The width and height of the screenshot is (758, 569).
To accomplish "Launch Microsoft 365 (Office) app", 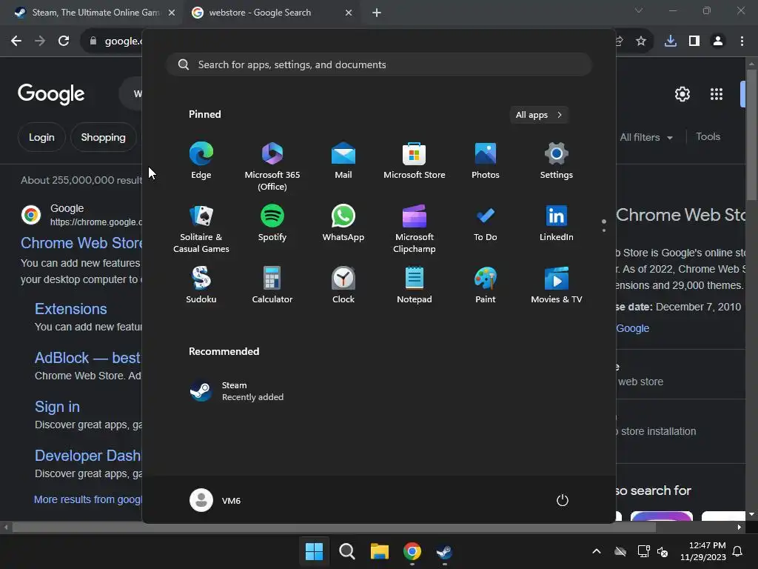I will (272, 167).
